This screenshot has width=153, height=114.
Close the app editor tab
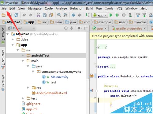(x=106, y=28)
